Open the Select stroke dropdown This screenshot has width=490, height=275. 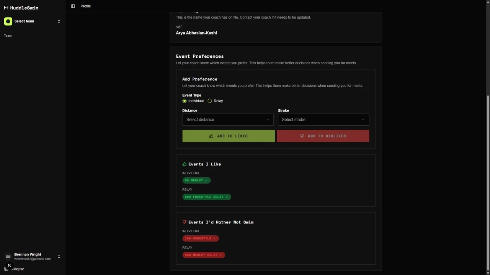[323, 119]
